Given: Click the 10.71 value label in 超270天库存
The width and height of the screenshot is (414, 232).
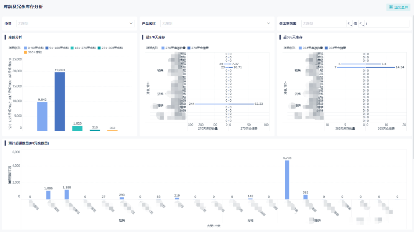Looking at the screenshot, I should click(238, 67).
